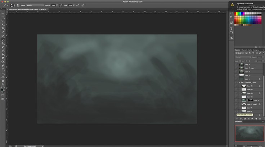Viewport: 265px width, 147px height.
Task: Swap foreground and background colors
Action: tap(4, 88)
